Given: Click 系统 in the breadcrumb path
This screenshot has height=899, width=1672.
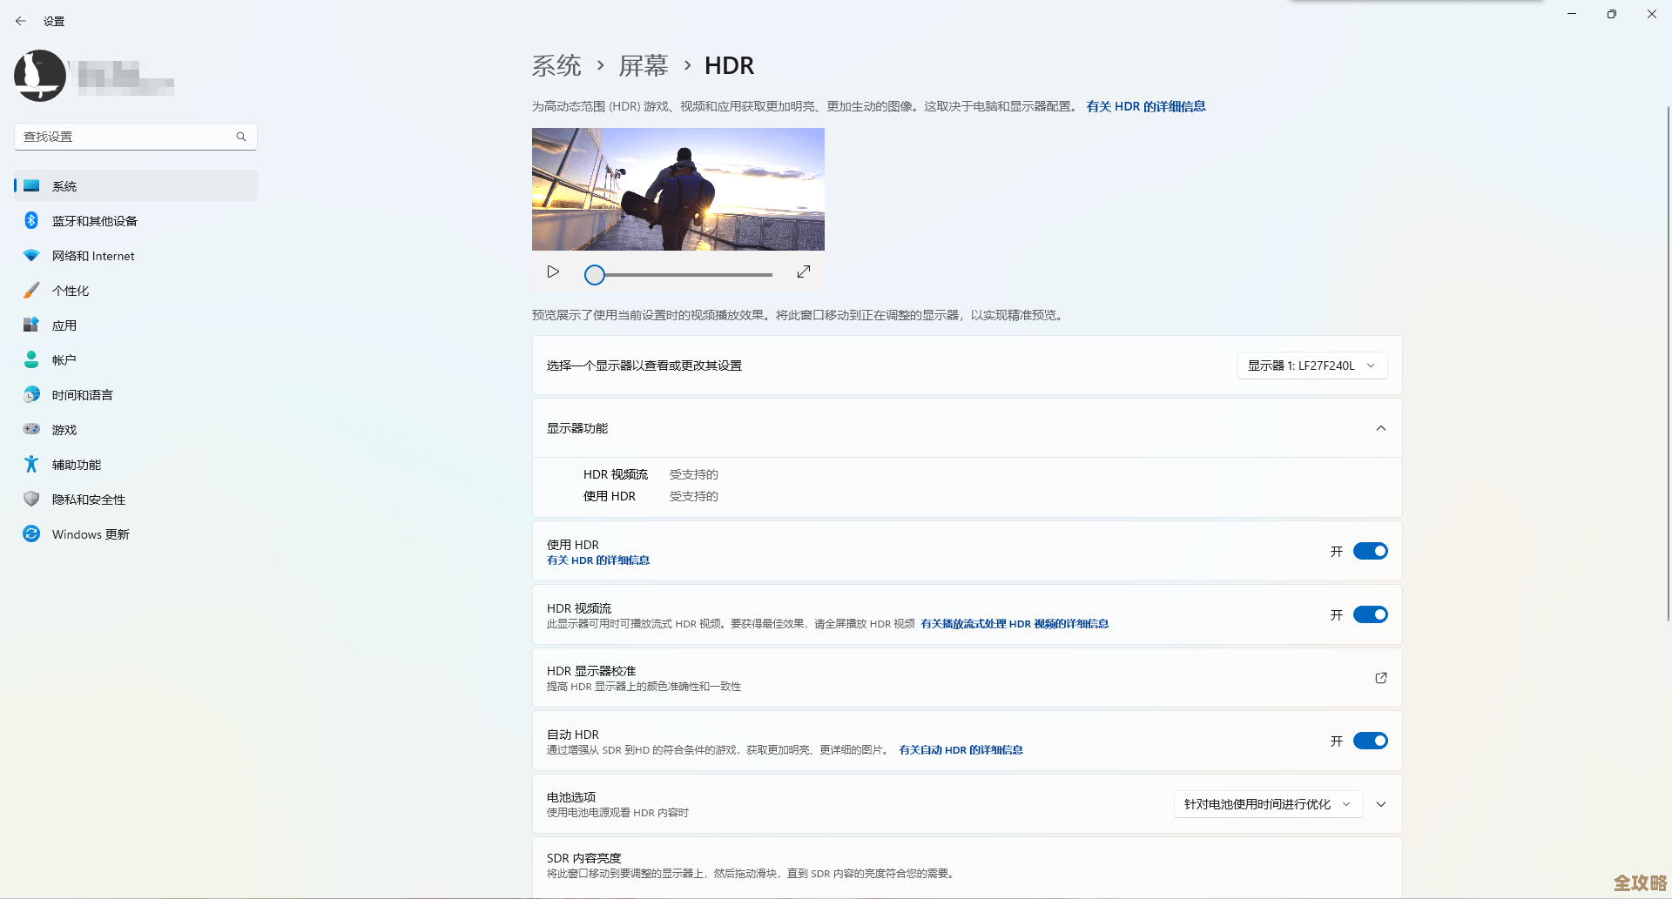Looking at the screenshot, I should coord(556,65).
